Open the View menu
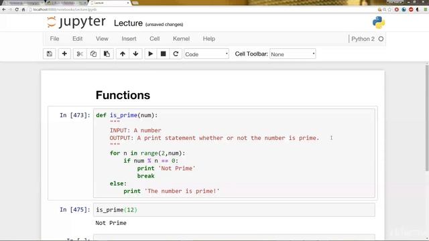This screenshot has height=241, width=429. point(102,39)
